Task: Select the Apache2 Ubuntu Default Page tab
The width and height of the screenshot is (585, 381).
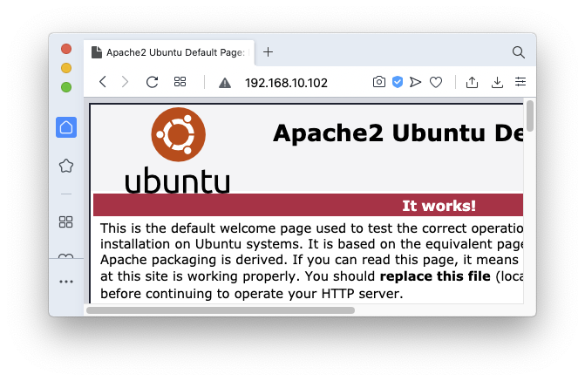Action: coord(170,52)
